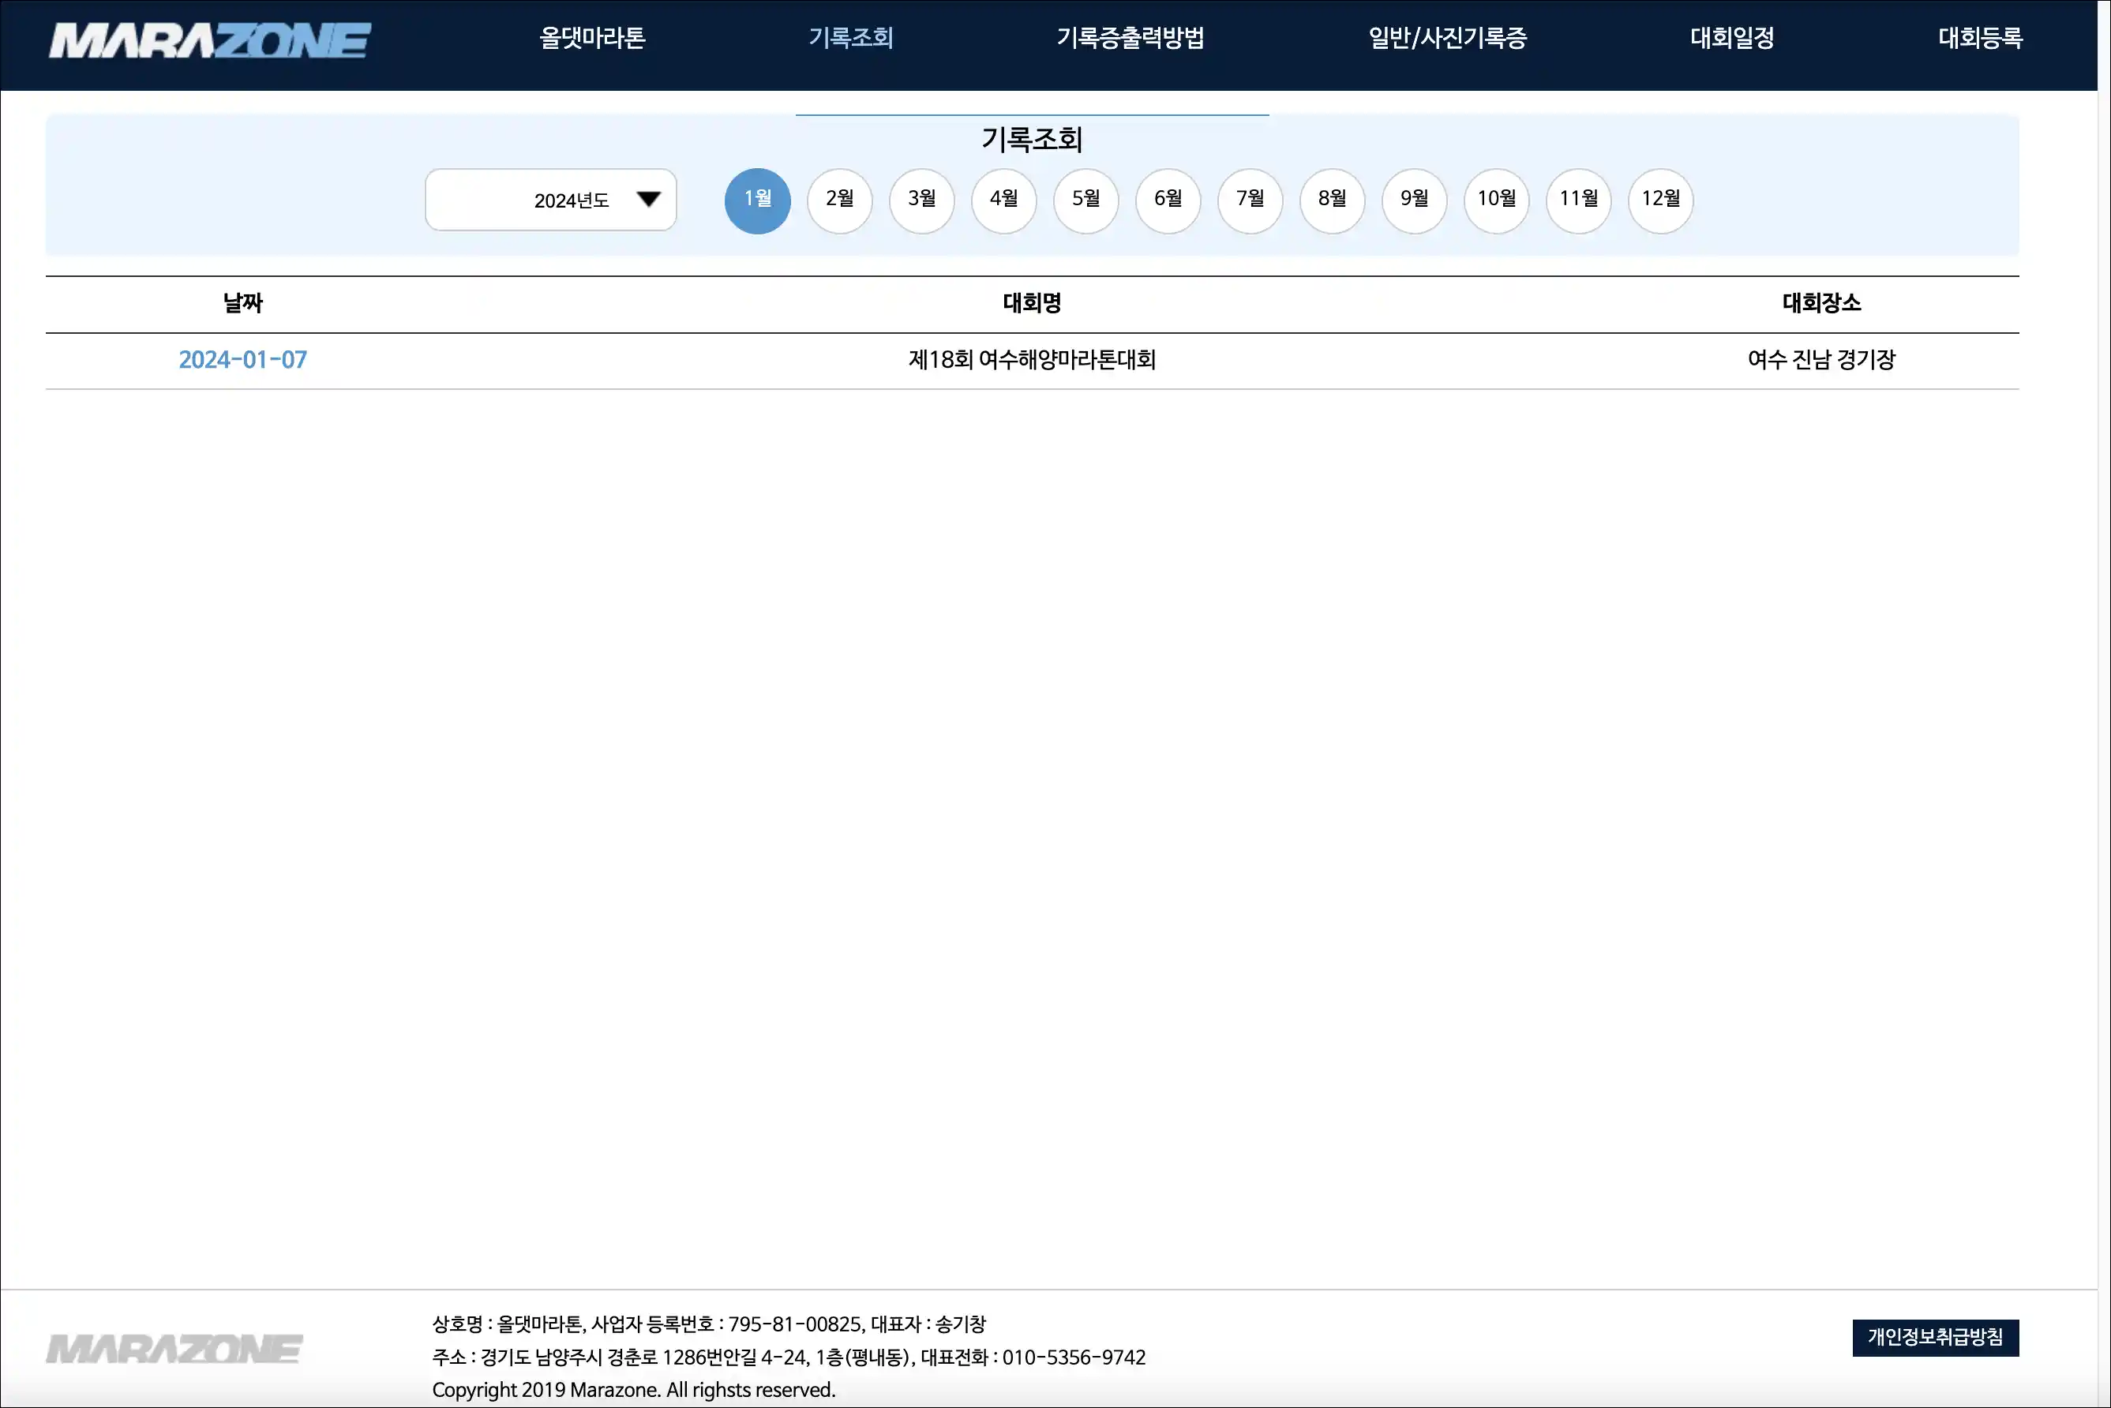Open the 대회등록 menu item
The image size is (2111, 1408).
point(1980,38)
